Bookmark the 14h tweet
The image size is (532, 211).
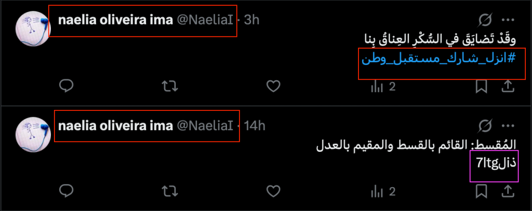[x=482, y=191]
